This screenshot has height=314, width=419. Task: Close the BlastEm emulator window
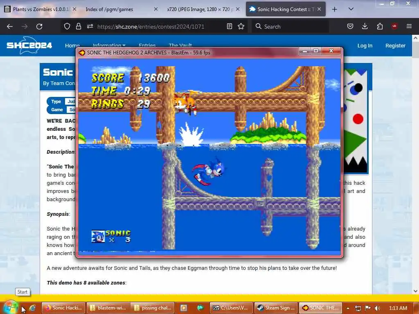point(331,51)
